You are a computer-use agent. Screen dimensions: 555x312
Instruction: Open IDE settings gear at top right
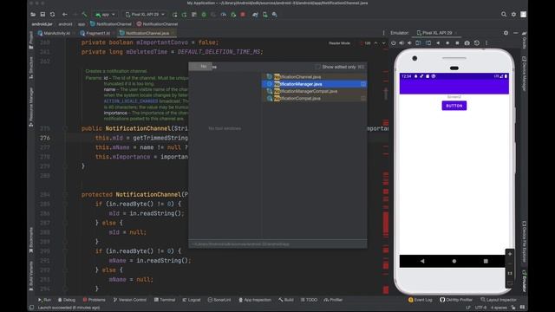tap(513, 15)
